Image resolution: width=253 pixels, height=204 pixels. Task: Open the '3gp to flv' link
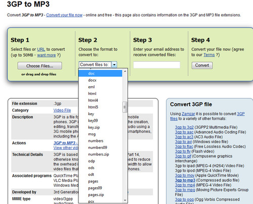pyautogui.click(x=183, y=151)
